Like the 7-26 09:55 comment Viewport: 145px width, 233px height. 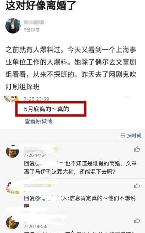pos(137,220)
